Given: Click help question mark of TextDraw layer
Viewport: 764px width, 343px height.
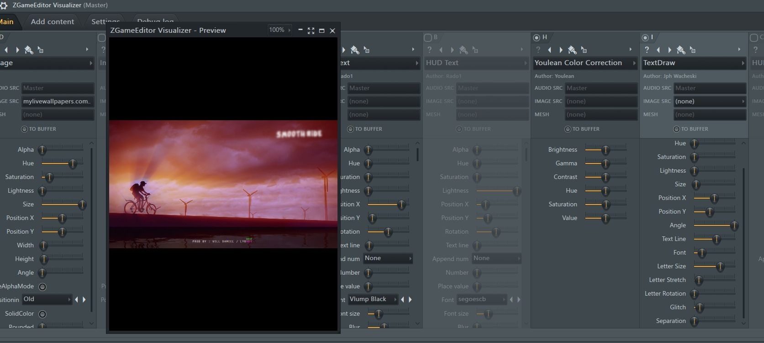Looking at the screenshot, I should coord(647,50).
